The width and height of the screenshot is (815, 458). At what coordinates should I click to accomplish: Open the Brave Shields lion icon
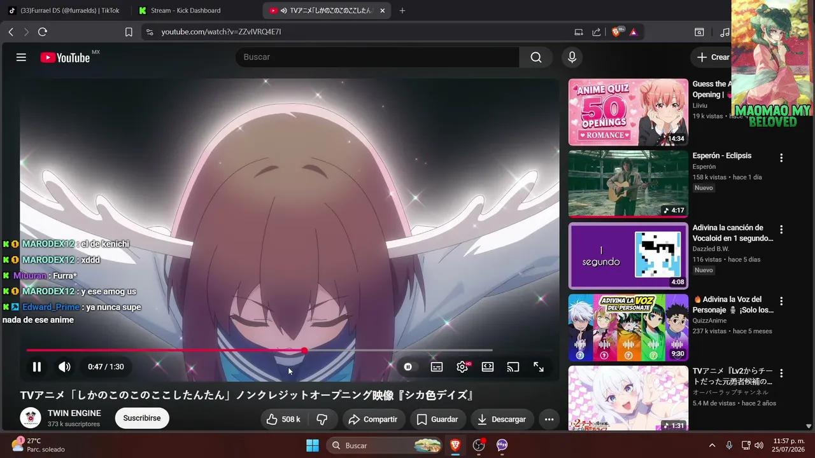(617, 32)
